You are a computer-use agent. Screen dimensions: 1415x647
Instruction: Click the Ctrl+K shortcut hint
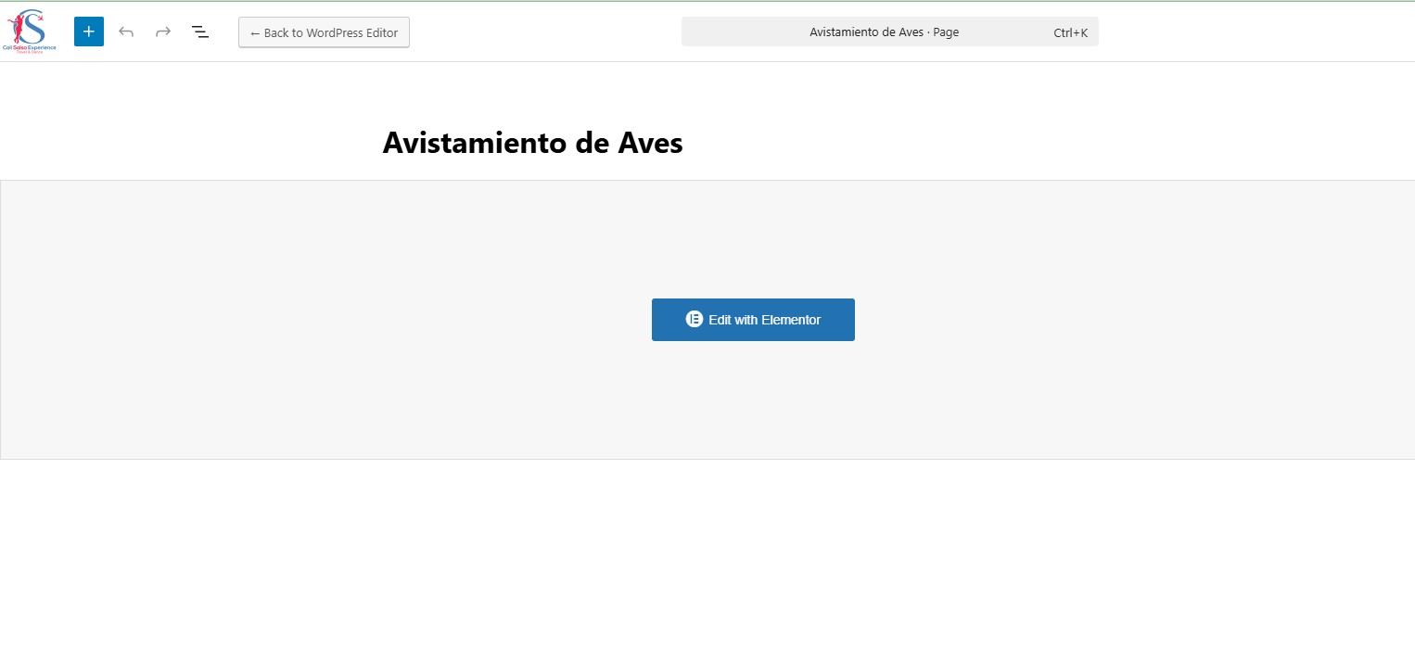click(x=1070, y=32)
